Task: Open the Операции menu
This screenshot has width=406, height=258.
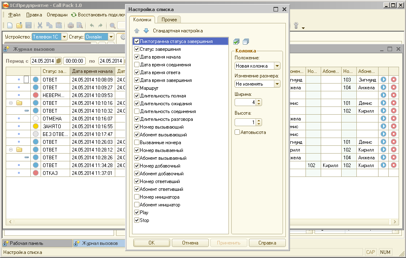Action: pyautogui.click(x=57, y=15)
